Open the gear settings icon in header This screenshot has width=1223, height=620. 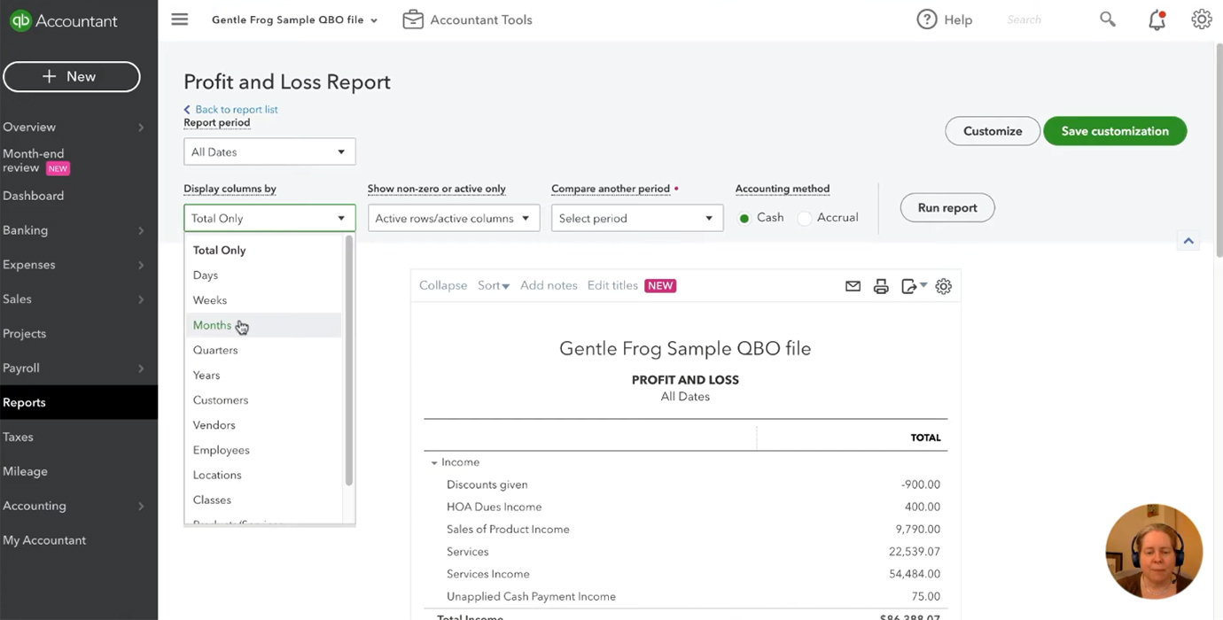point(1201,19)
